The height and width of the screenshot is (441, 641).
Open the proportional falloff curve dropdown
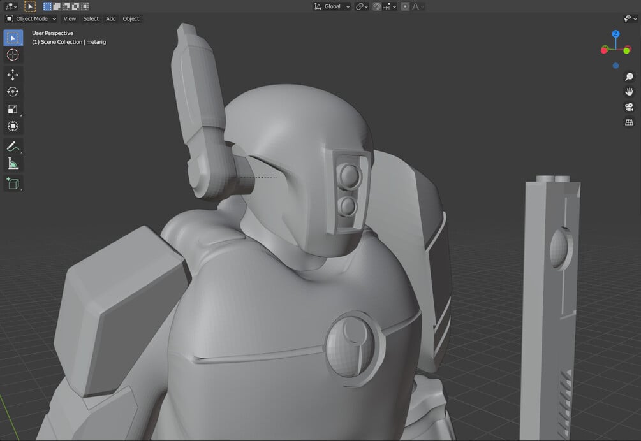[417, 6]
